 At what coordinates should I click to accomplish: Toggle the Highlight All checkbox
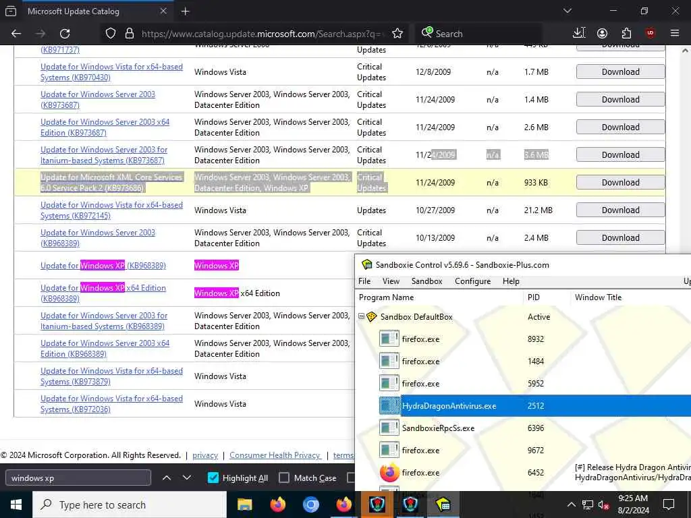coord(213,478)
